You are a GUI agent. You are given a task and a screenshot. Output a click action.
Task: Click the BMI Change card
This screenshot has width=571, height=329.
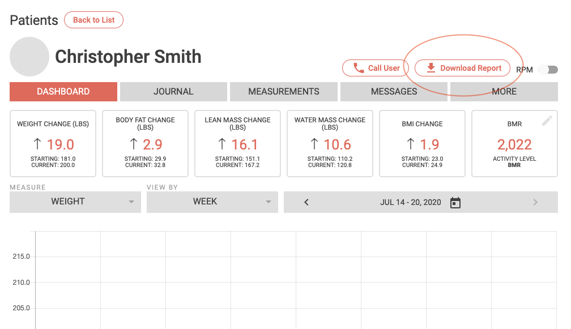(422, 143)
